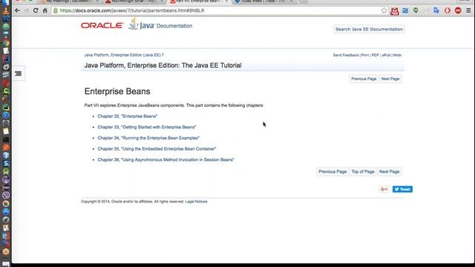Click the Print link
475x267 pixels.
(365, 55)
